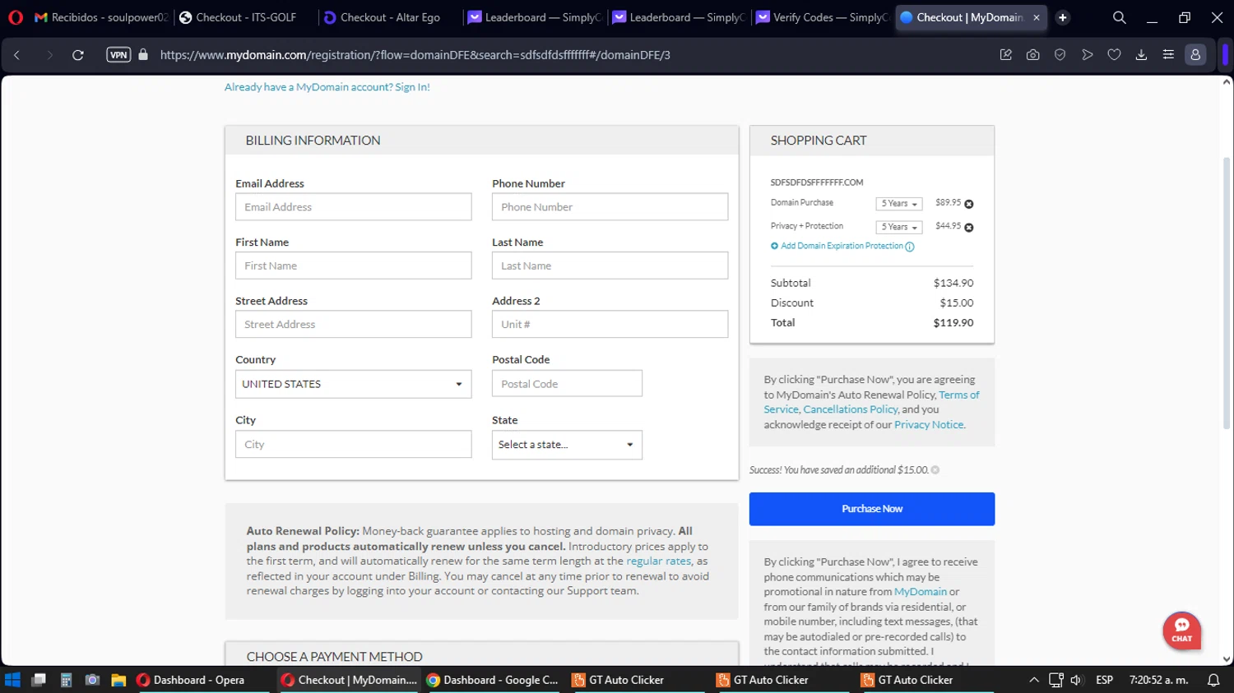Open a new tab with plus button

pyautogui.click(x=1063, y=17)
